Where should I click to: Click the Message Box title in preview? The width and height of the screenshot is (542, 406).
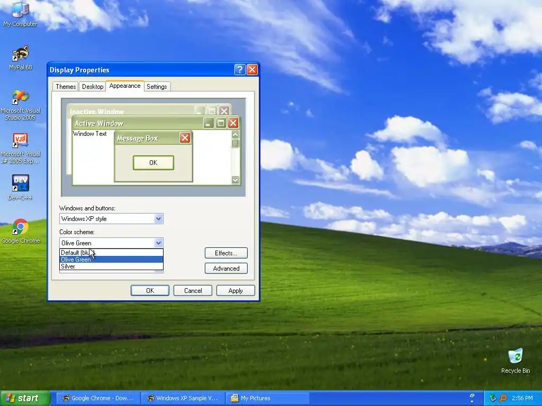click(138, 139)
